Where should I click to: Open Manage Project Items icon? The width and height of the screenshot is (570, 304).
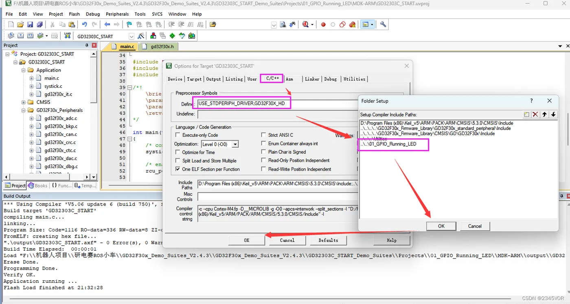[153, 36]
